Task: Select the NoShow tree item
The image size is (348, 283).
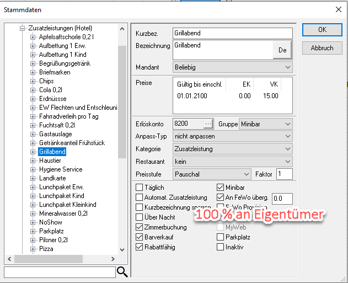Action: tap(51, 222)
